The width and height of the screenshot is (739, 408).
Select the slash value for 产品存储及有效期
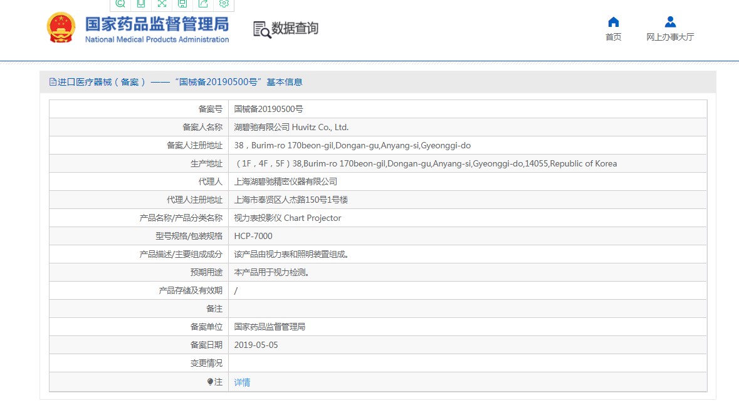[x=236, y=291]
